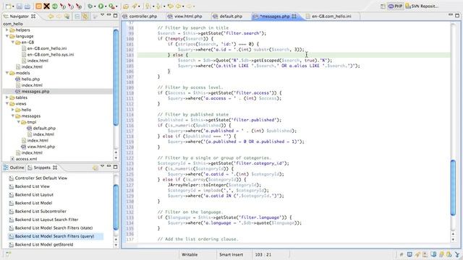Switch to the PHP perspective
This screenshot has width=463, height=260.
coord(395,6)
